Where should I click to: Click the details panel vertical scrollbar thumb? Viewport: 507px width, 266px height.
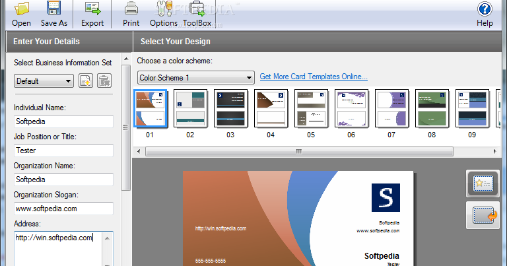point(126,127)
